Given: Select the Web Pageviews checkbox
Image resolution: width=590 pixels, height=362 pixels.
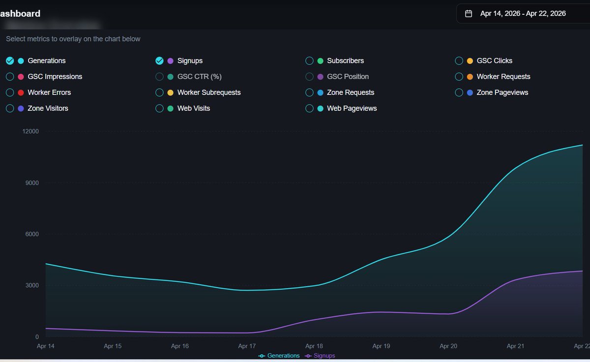Looking at the screenshot, I should tap(309, 108).
